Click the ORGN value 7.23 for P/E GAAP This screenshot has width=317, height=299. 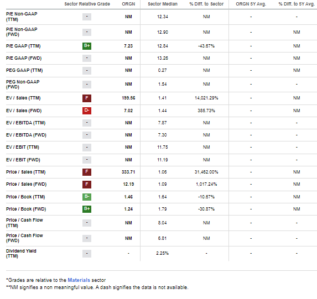(128, 46)
